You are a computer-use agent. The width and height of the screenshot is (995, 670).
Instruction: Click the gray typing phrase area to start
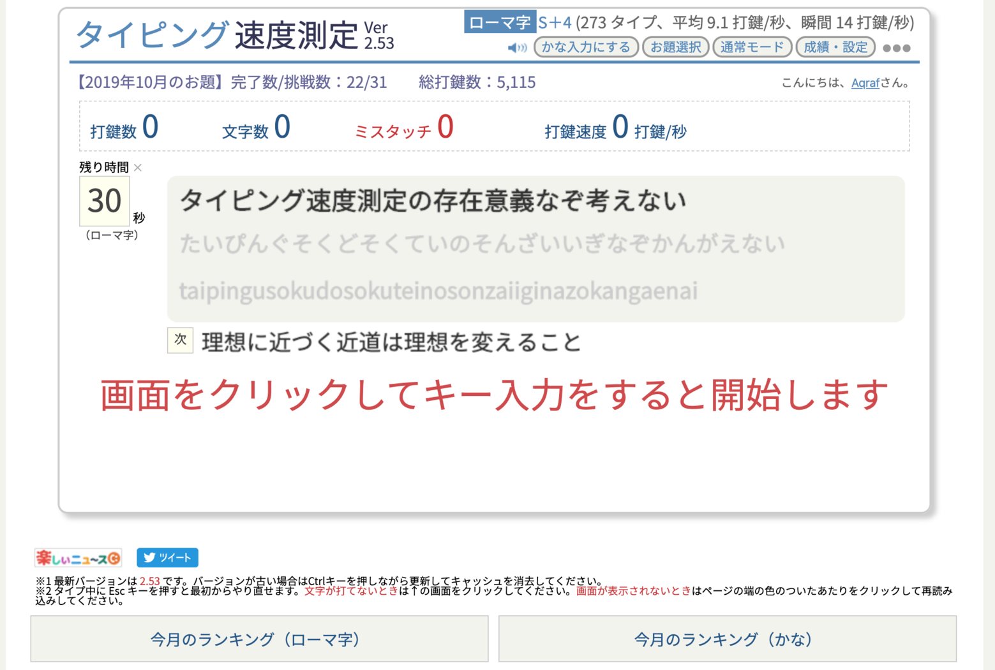click(x=535, y=249)
